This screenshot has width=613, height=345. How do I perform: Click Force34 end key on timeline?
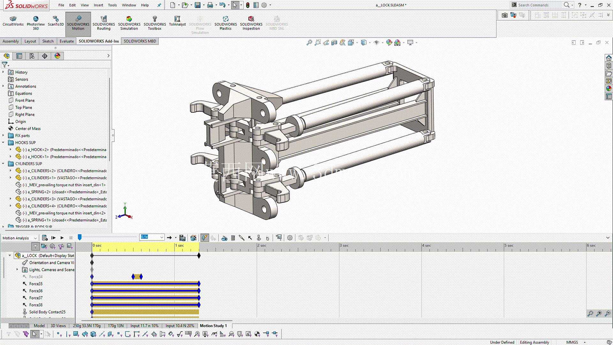click(x=141, y=277)
